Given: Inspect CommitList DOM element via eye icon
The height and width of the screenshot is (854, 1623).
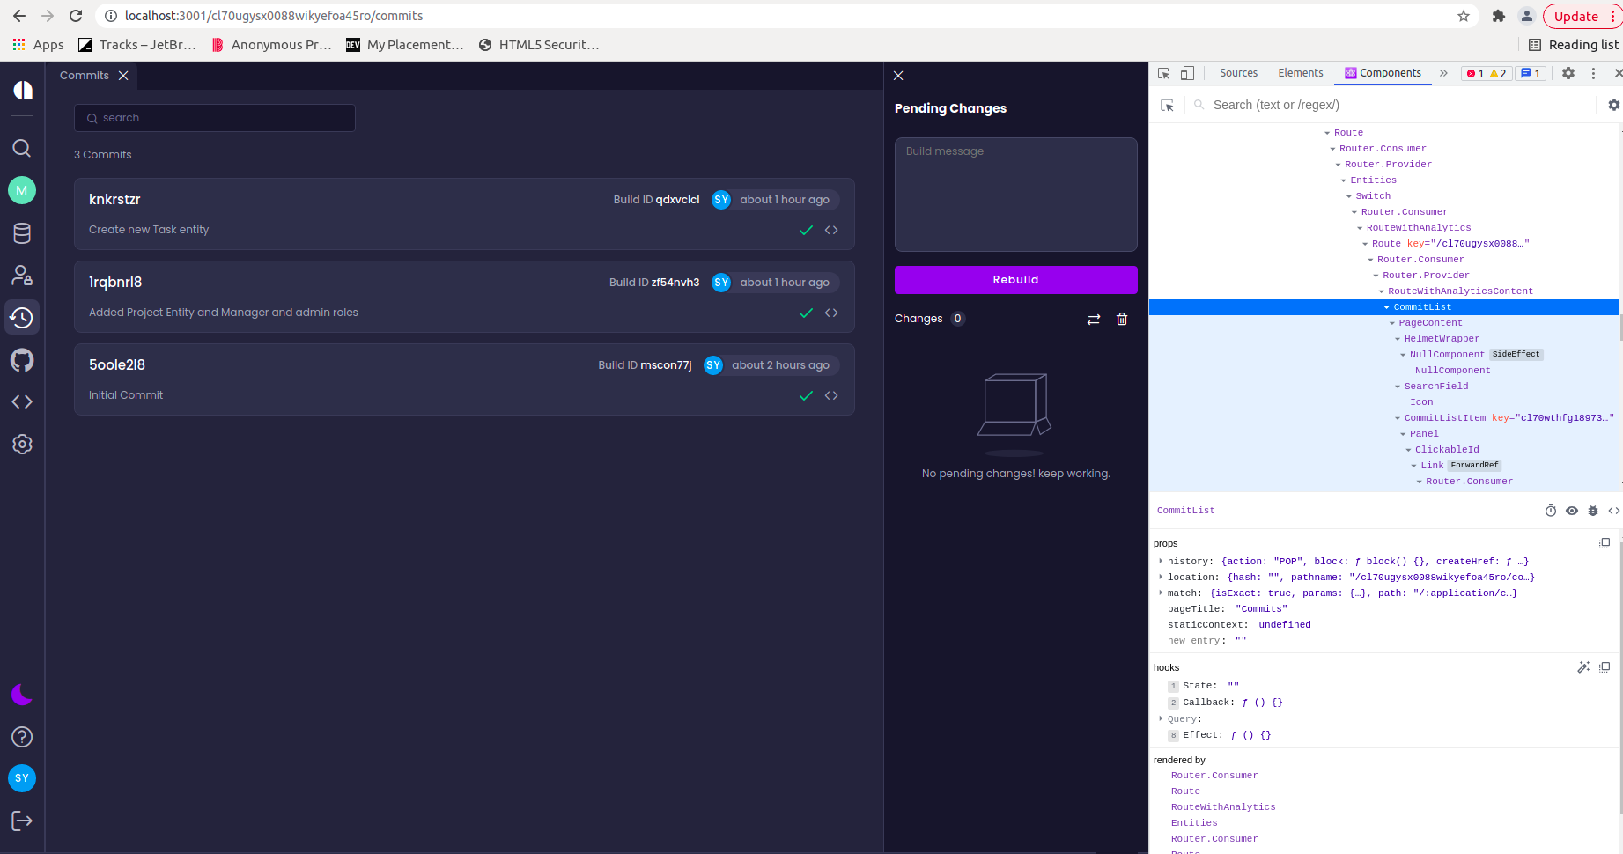Looking at the screenshot, I should pos(1572,511).
